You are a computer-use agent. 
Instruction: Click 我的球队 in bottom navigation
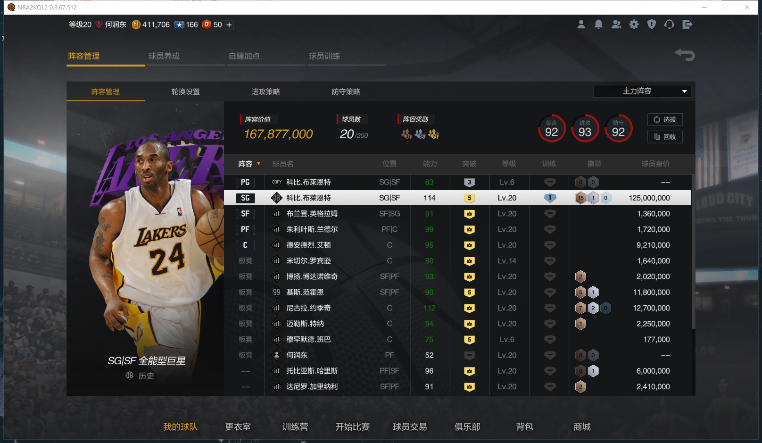(x=180, y=427)
